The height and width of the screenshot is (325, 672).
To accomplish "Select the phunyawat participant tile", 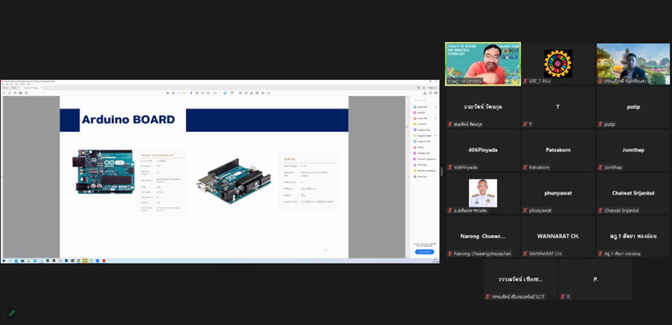I will pos(558,193).
